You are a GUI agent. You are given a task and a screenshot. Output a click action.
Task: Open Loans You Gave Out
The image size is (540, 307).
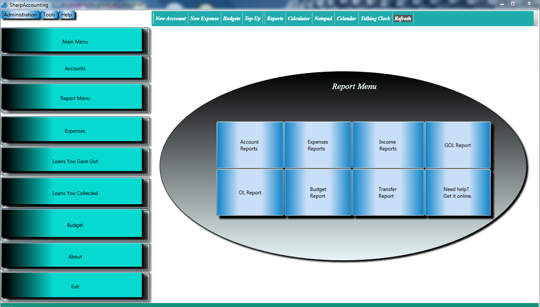[75, 161]
